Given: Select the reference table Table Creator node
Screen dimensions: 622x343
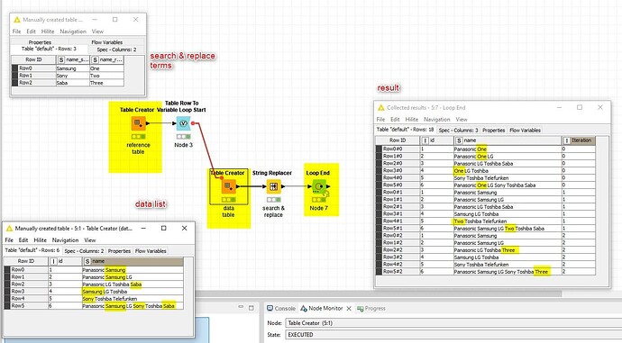Looking at the screenshot, I should [139, 123].
